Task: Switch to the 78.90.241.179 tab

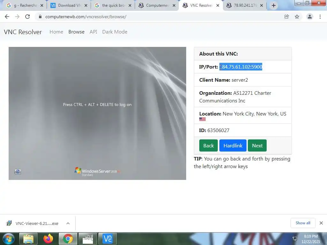Action: (242, 5)
